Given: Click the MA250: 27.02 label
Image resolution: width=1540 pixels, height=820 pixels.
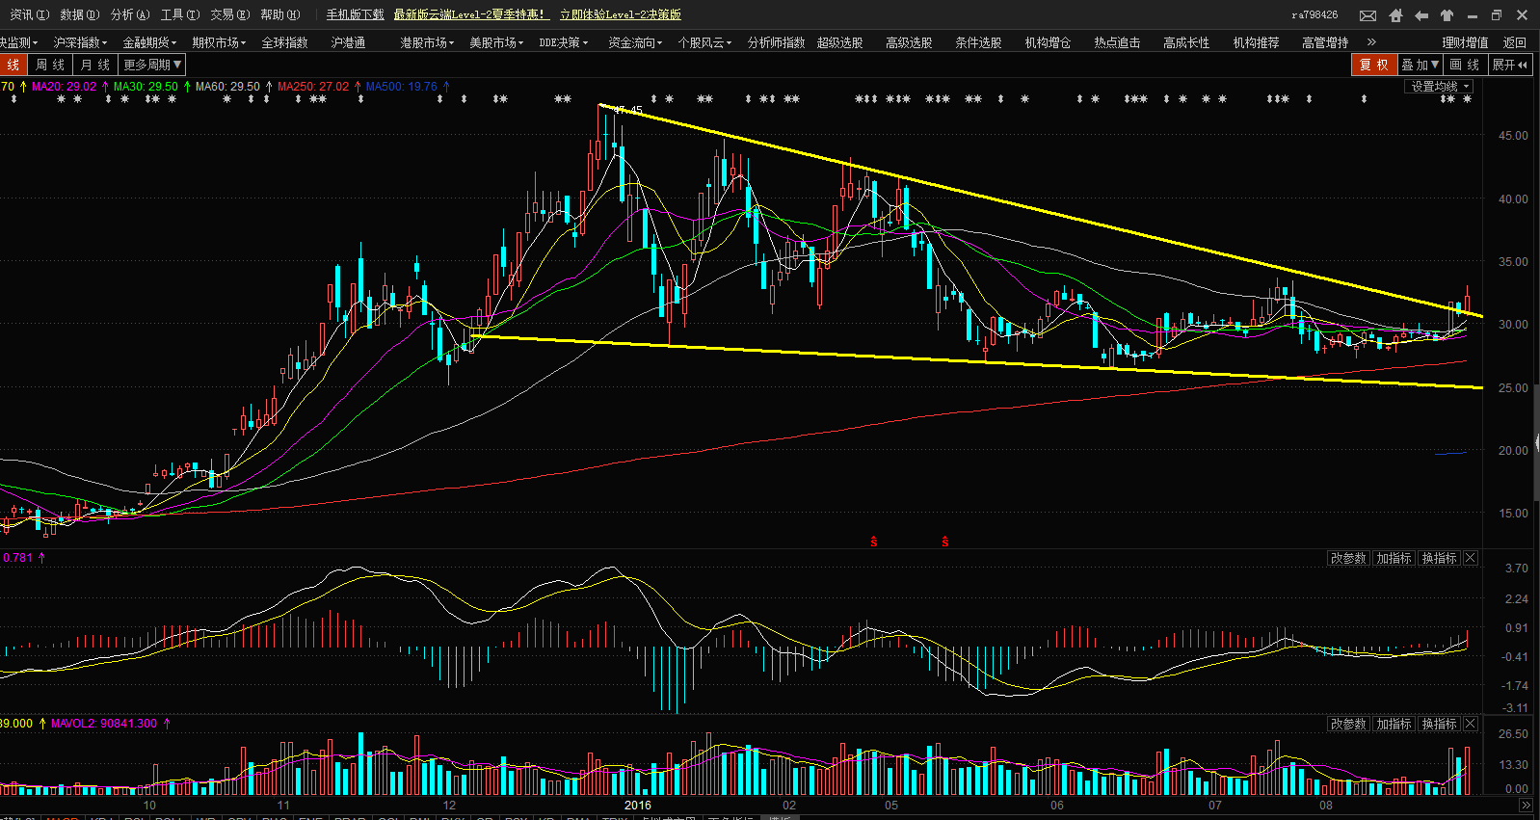Looking at the screenshot, I should 313,87.
